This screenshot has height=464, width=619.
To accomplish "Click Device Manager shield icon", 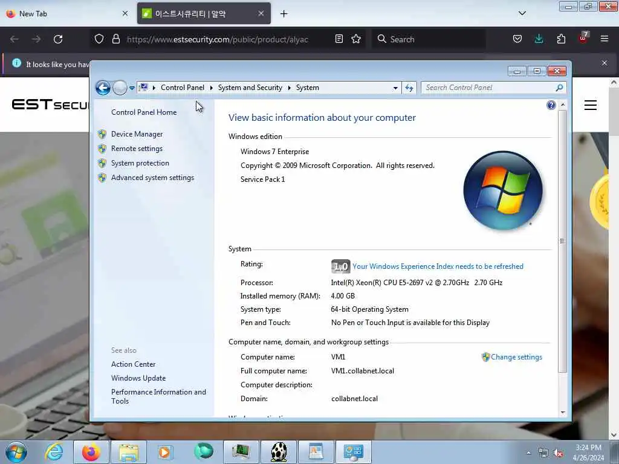I will point(102,134).
